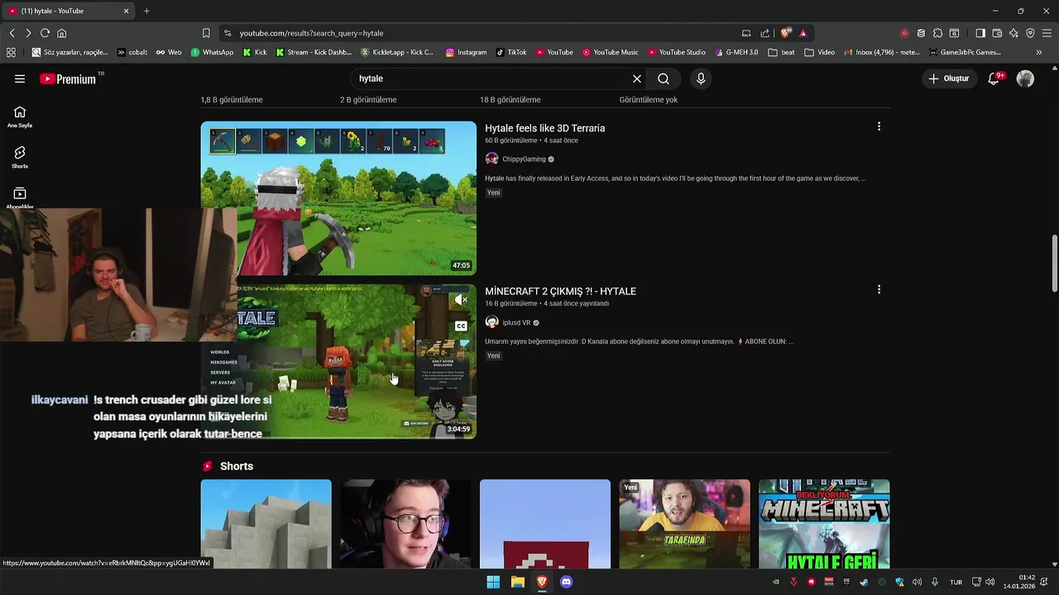Open Leo AI sparkle icon
1059x595 pixels.
click(1013, 33)
